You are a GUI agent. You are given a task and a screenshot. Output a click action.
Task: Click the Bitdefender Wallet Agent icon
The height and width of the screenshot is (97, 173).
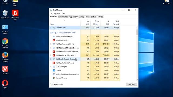(54, 63)
